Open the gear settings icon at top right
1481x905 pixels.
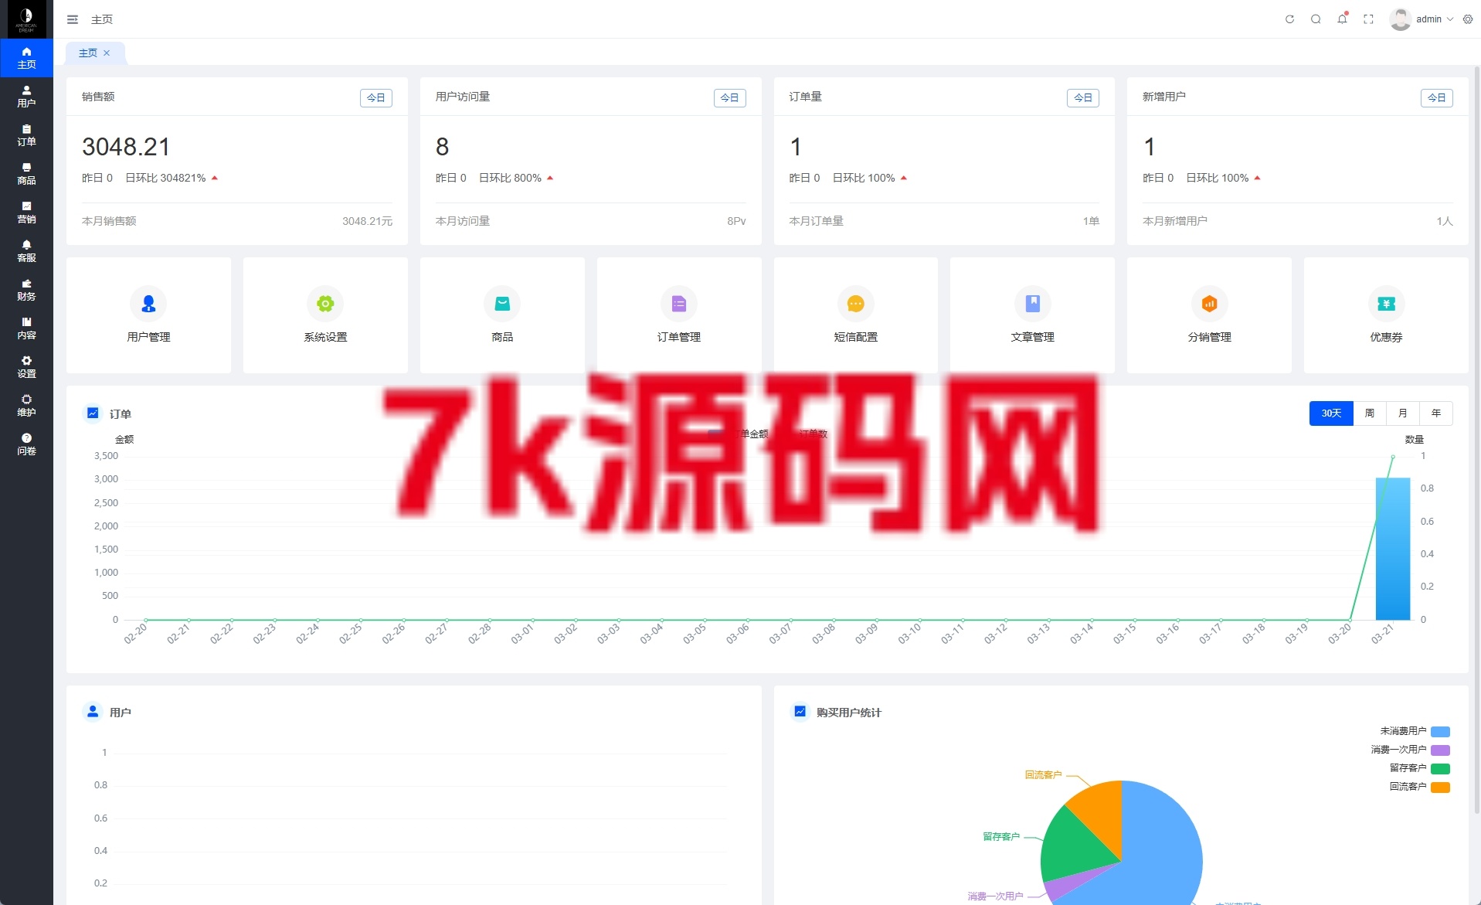tap(1468, 19)
